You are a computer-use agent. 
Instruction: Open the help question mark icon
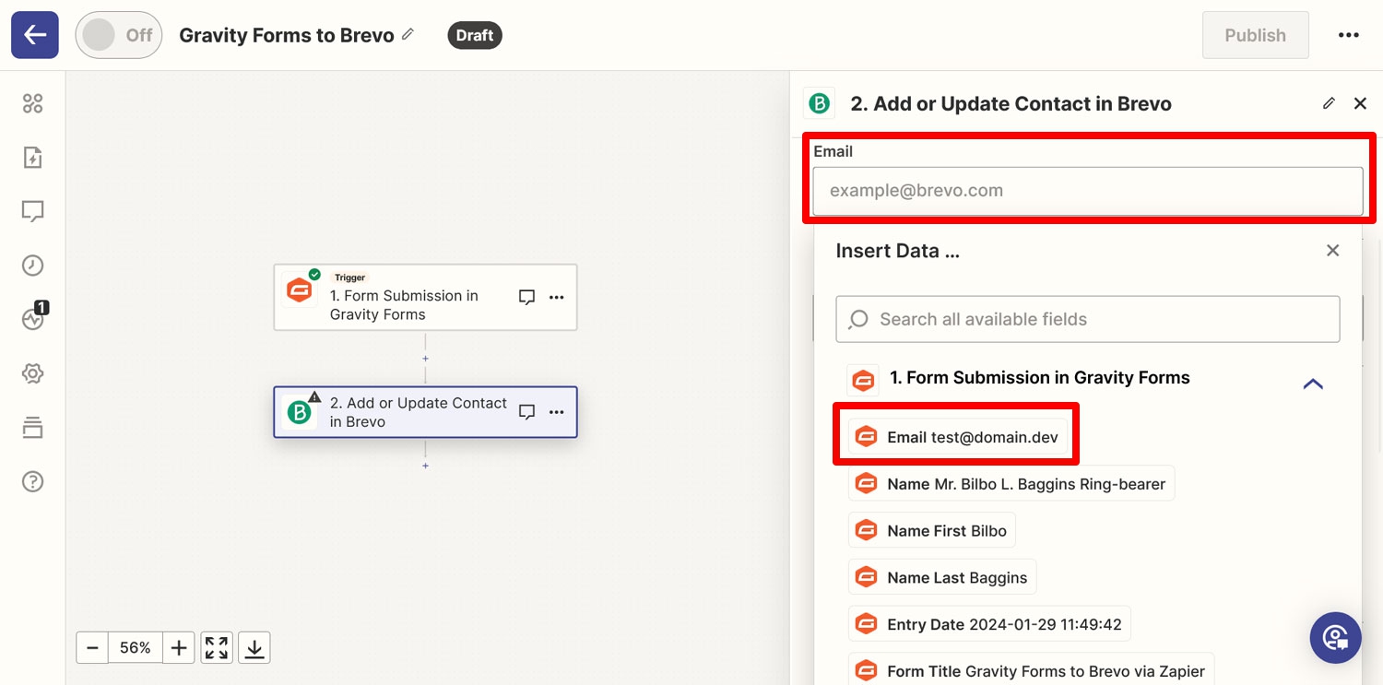point(33,481)
